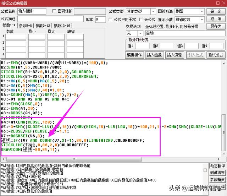Click the 测试结果 test results button
Screen dimensions: 227x196
click(217, 173)
